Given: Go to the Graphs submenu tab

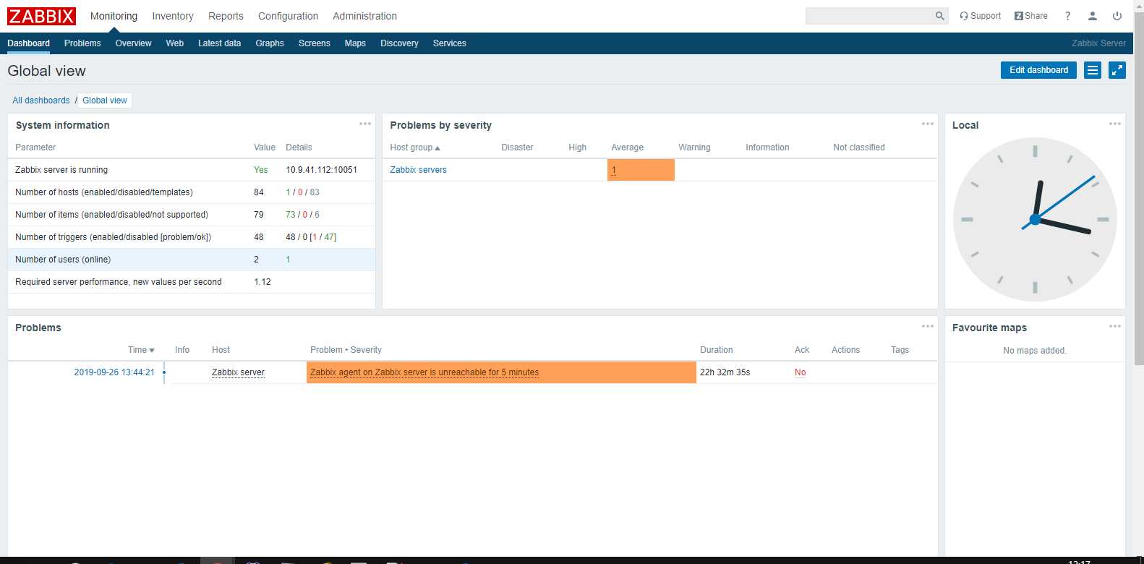Looking at the screenshot, I should click(x=270, y=43).
